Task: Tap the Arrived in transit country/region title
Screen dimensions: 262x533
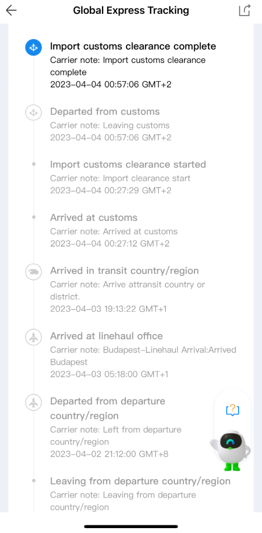Action: coord(125,270)
